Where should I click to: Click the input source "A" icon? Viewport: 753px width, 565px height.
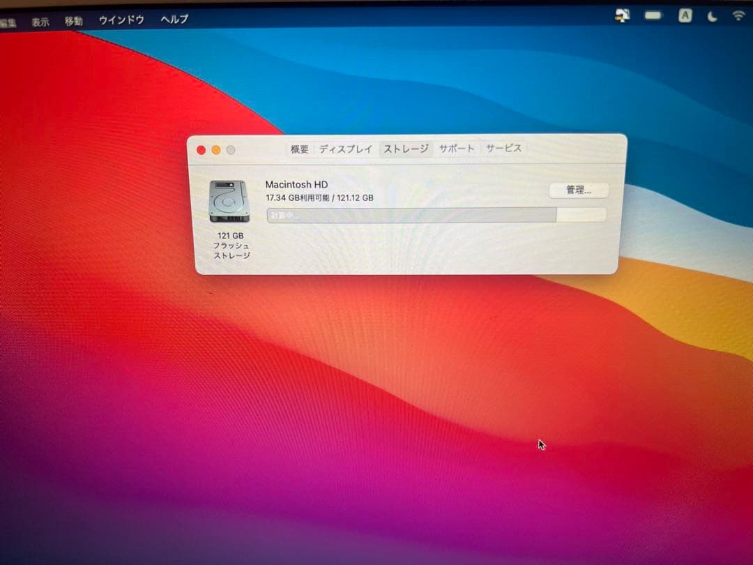pos(685,15)
